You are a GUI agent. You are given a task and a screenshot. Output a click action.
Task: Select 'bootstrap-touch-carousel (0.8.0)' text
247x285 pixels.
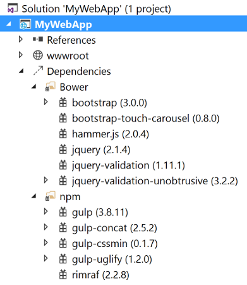[x=146, y=118]
